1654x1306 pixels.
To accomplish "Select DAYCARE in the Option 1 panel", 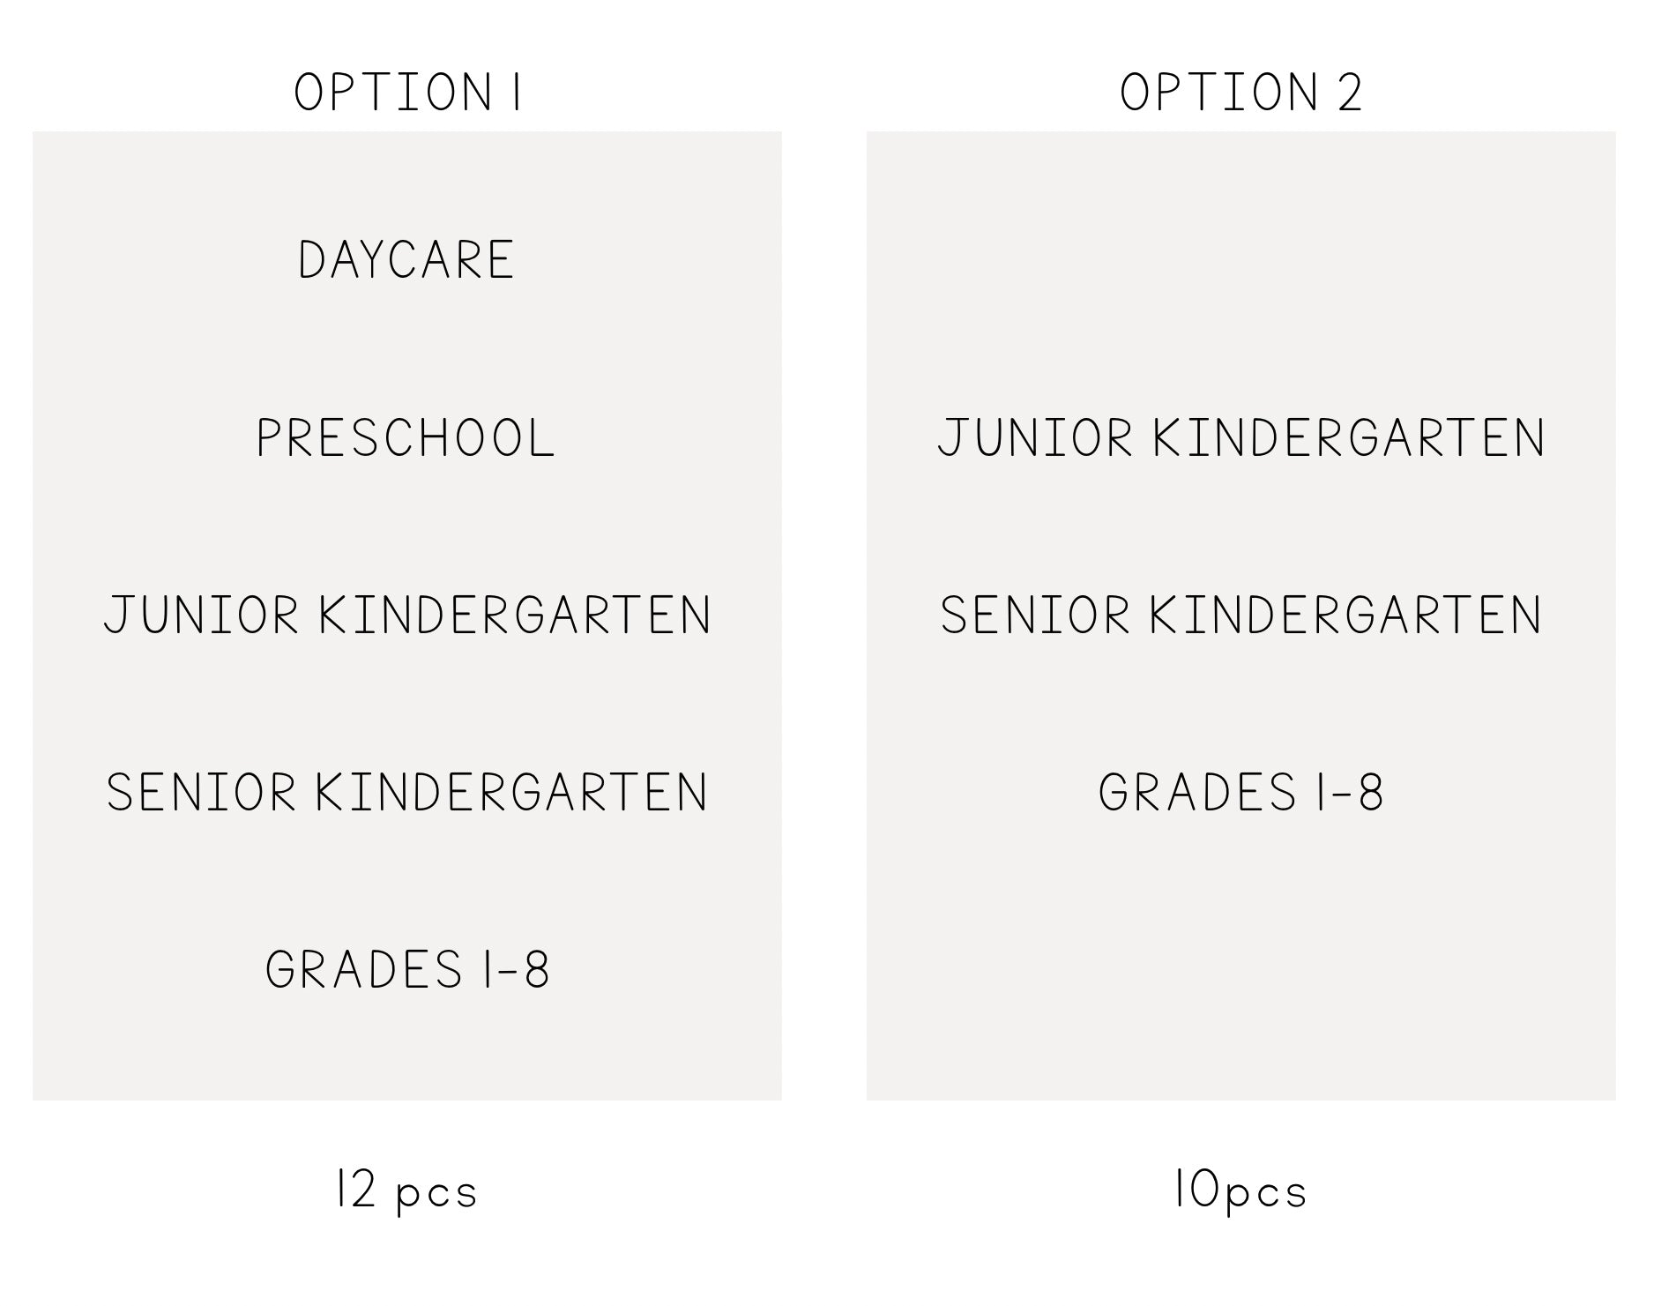I will coord(406,260).
